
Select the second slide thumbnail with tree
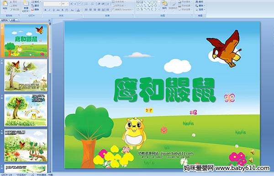[26, 75]
